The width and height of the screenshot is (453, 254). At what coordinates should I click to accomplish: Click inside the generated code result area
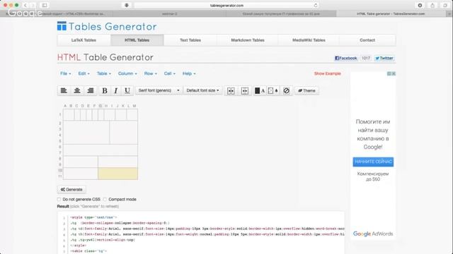pyautogui.click(x=201, y=234)
